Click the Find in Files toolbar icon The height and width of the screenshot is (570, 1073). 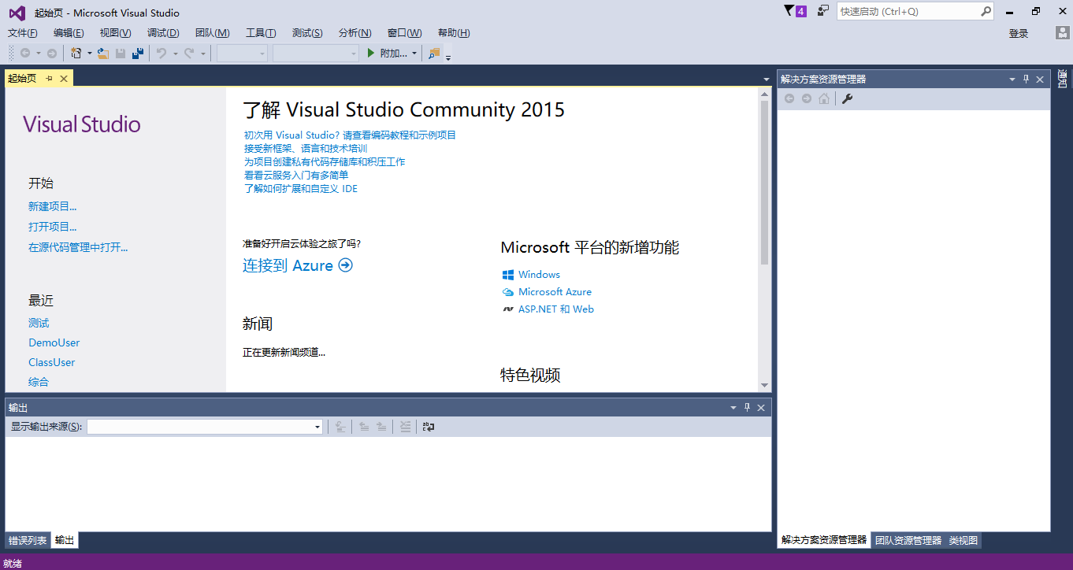434,54
